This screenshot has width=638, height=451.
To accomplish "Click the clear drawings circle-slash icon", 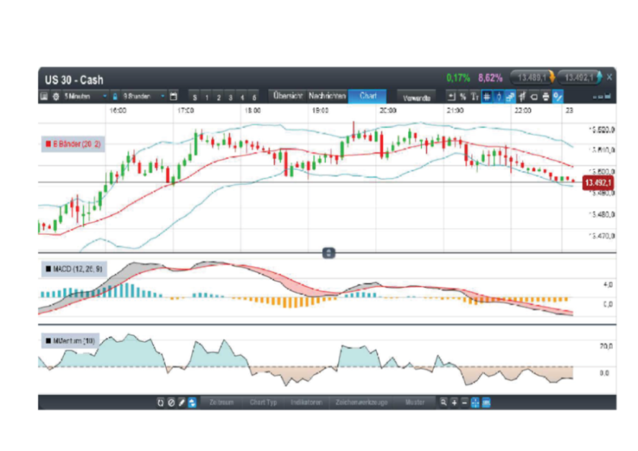I will [171, 403].
